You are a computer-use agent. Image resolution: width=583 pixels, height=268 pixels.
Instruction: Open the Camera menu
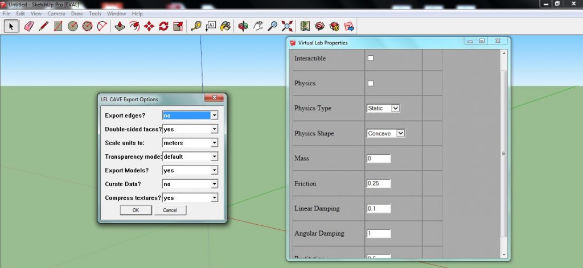[56, 14]
